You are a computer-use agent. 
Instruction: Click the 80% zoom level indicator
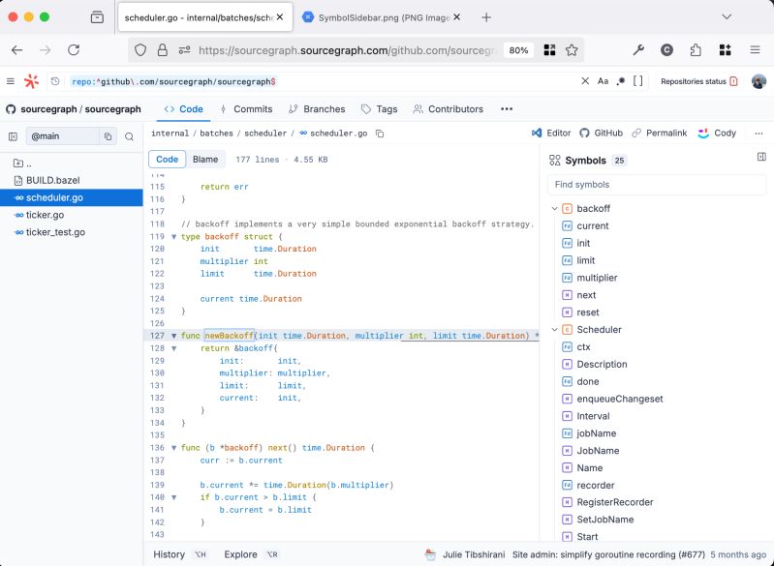tap(518, 49)
